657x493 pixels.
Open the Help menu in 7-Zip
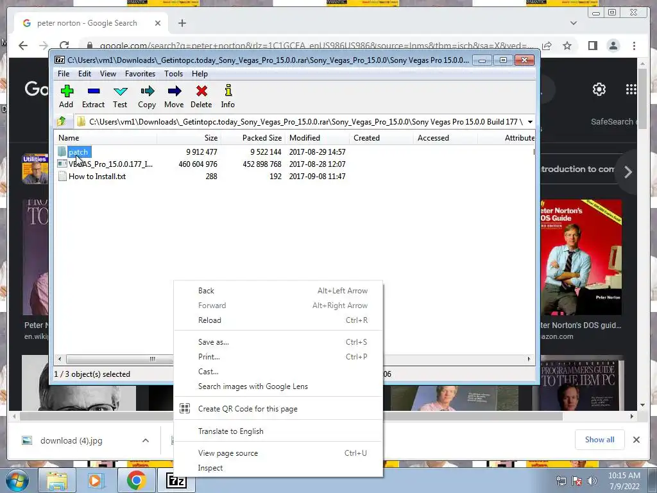pyautogui.click(x=200, y=74)
